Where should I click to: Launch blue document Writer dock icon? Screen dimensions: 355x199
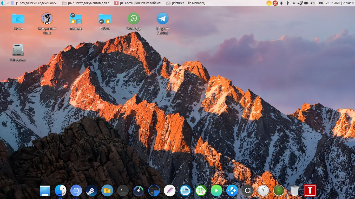click(x=185, y=191)
